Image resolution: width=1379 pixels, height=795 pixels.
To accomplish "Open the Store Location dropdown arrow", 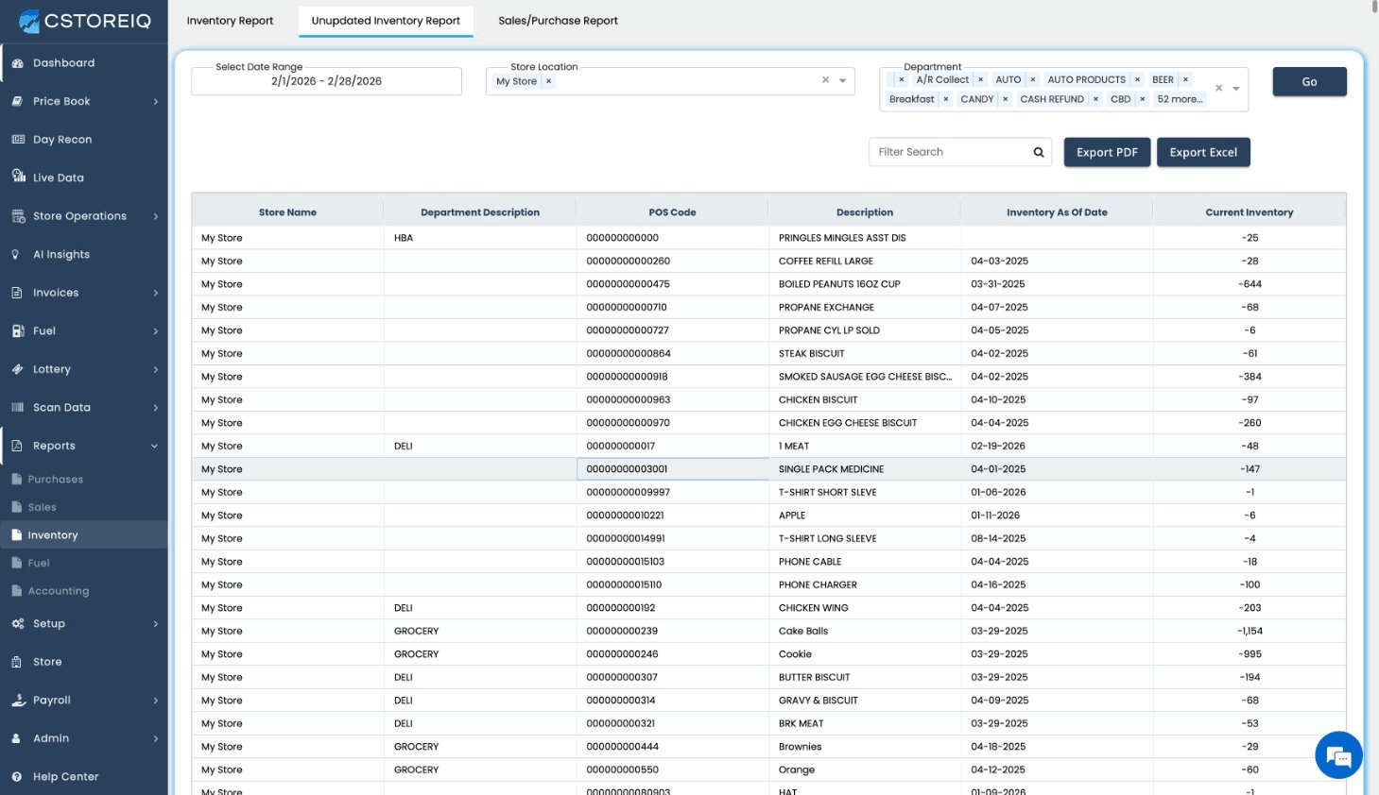I will pyautogui.click(x=842, y=81).
